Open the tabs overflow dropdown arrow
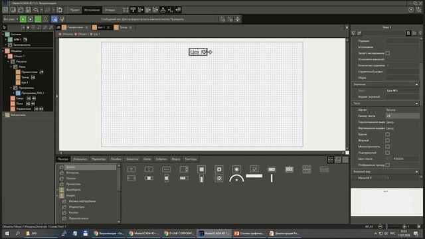 click(x=347, y=28)
